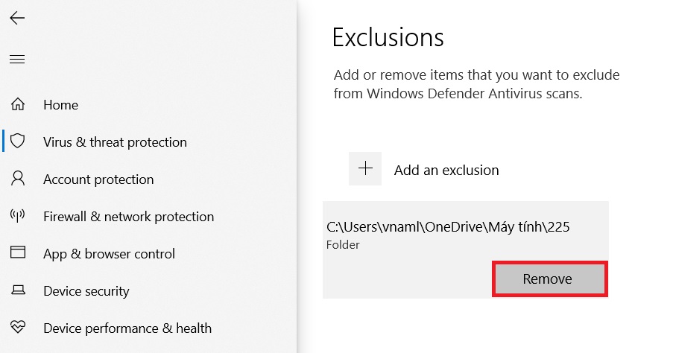Image resolution: width=673 pixels, height=353 pixels.
Task: Click the Virus & threat protection shield icon
Action: point(18,141)
